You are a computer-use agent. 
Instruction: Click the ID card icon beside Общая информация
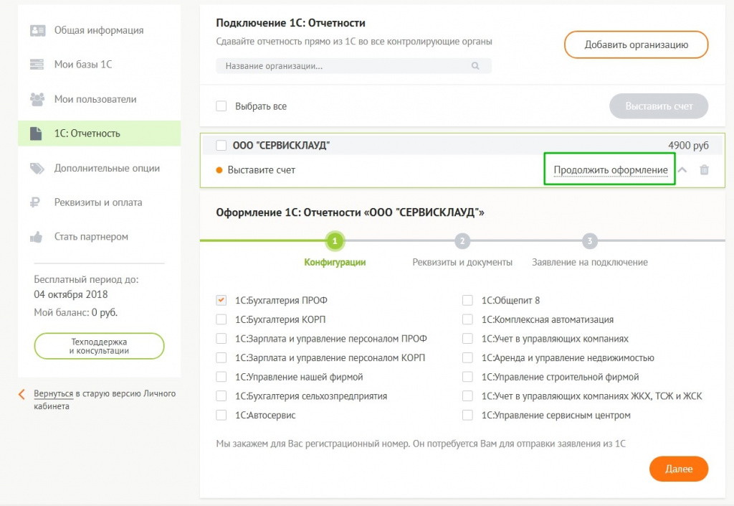(37, 30)
